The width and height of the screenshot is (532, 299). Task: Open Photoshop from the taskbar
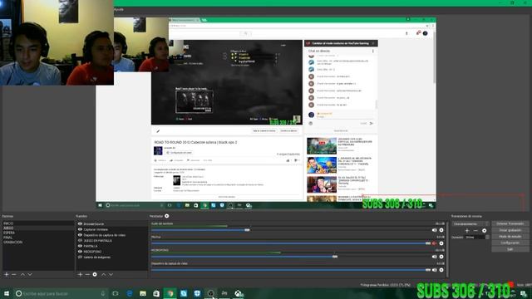(224, 293)
